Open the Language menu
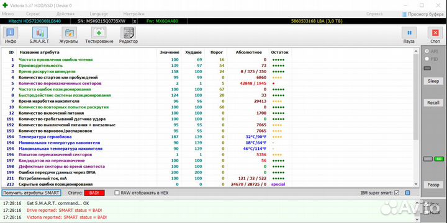Screen dimensions: 447x223 [x=99, y=14]
